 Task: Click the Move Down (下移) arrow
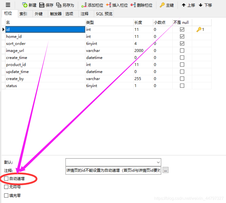(200, 5)
